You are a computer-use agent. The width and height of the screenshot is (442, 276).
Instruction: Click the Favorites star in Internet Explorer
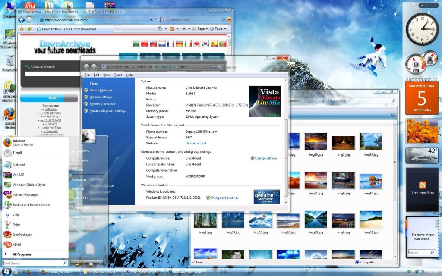22,29
